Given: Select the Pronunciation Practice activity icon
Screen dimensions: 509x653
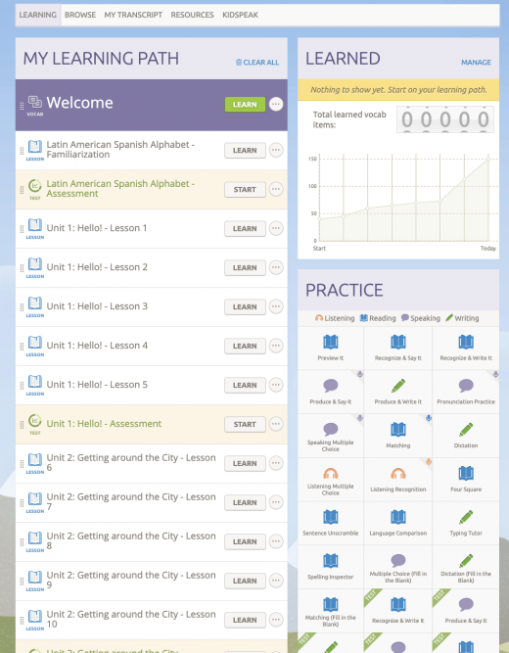Looking at the screenshot, I should (x=466, y=392).
